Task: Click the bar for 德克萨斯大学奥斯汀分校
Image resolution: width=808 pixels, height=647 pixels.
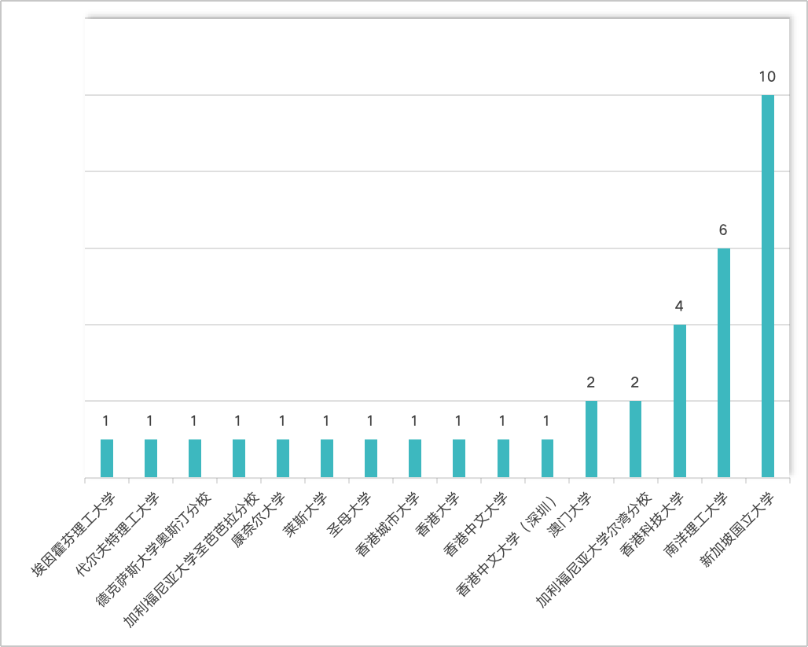Action: [195, 458]
